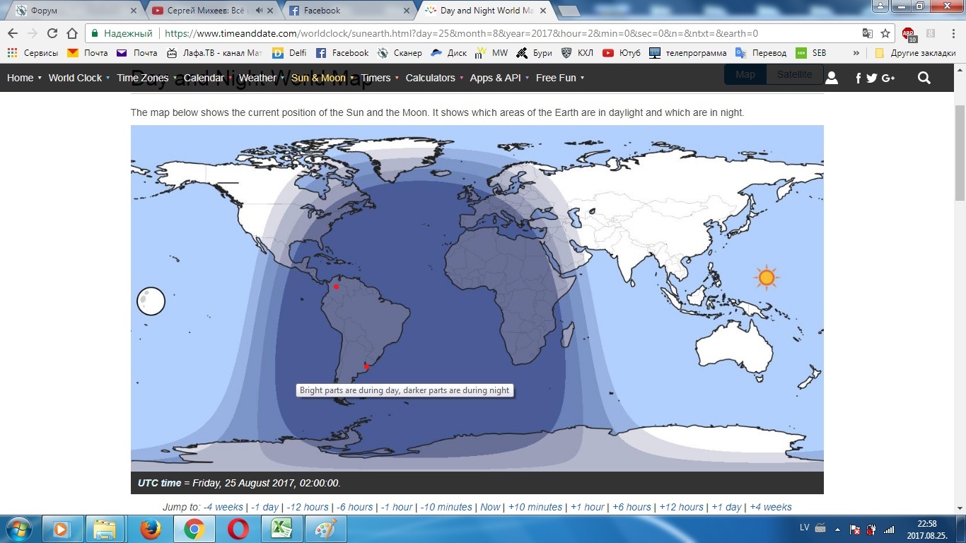
Task: Open site search magnifier icon
Action: pyautogui.click(x=924, y=78)
